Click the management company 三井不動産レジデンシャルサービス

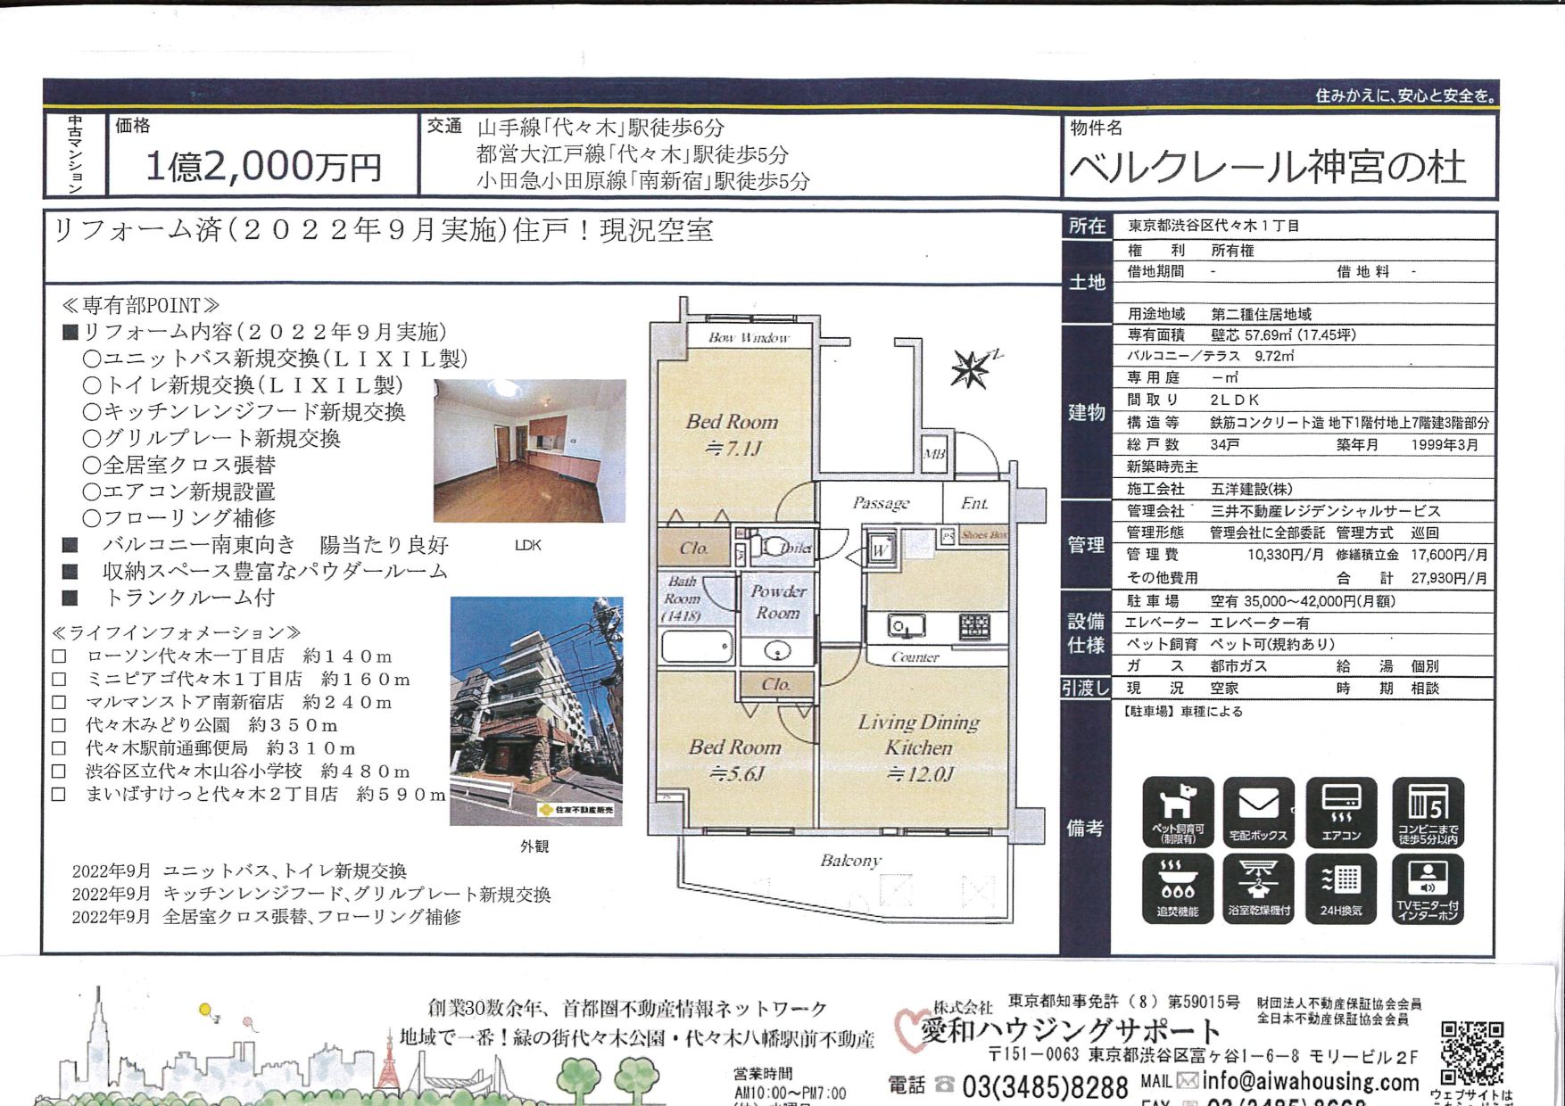pyautogui.click(x=1325, y=510)
